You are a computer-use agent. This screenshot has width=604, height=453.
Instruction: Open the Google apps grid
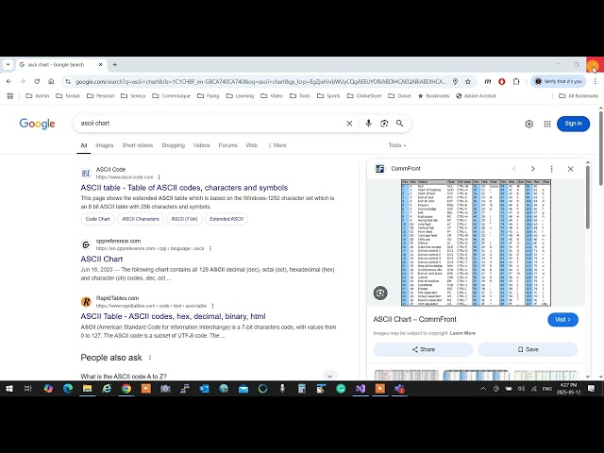547,124
